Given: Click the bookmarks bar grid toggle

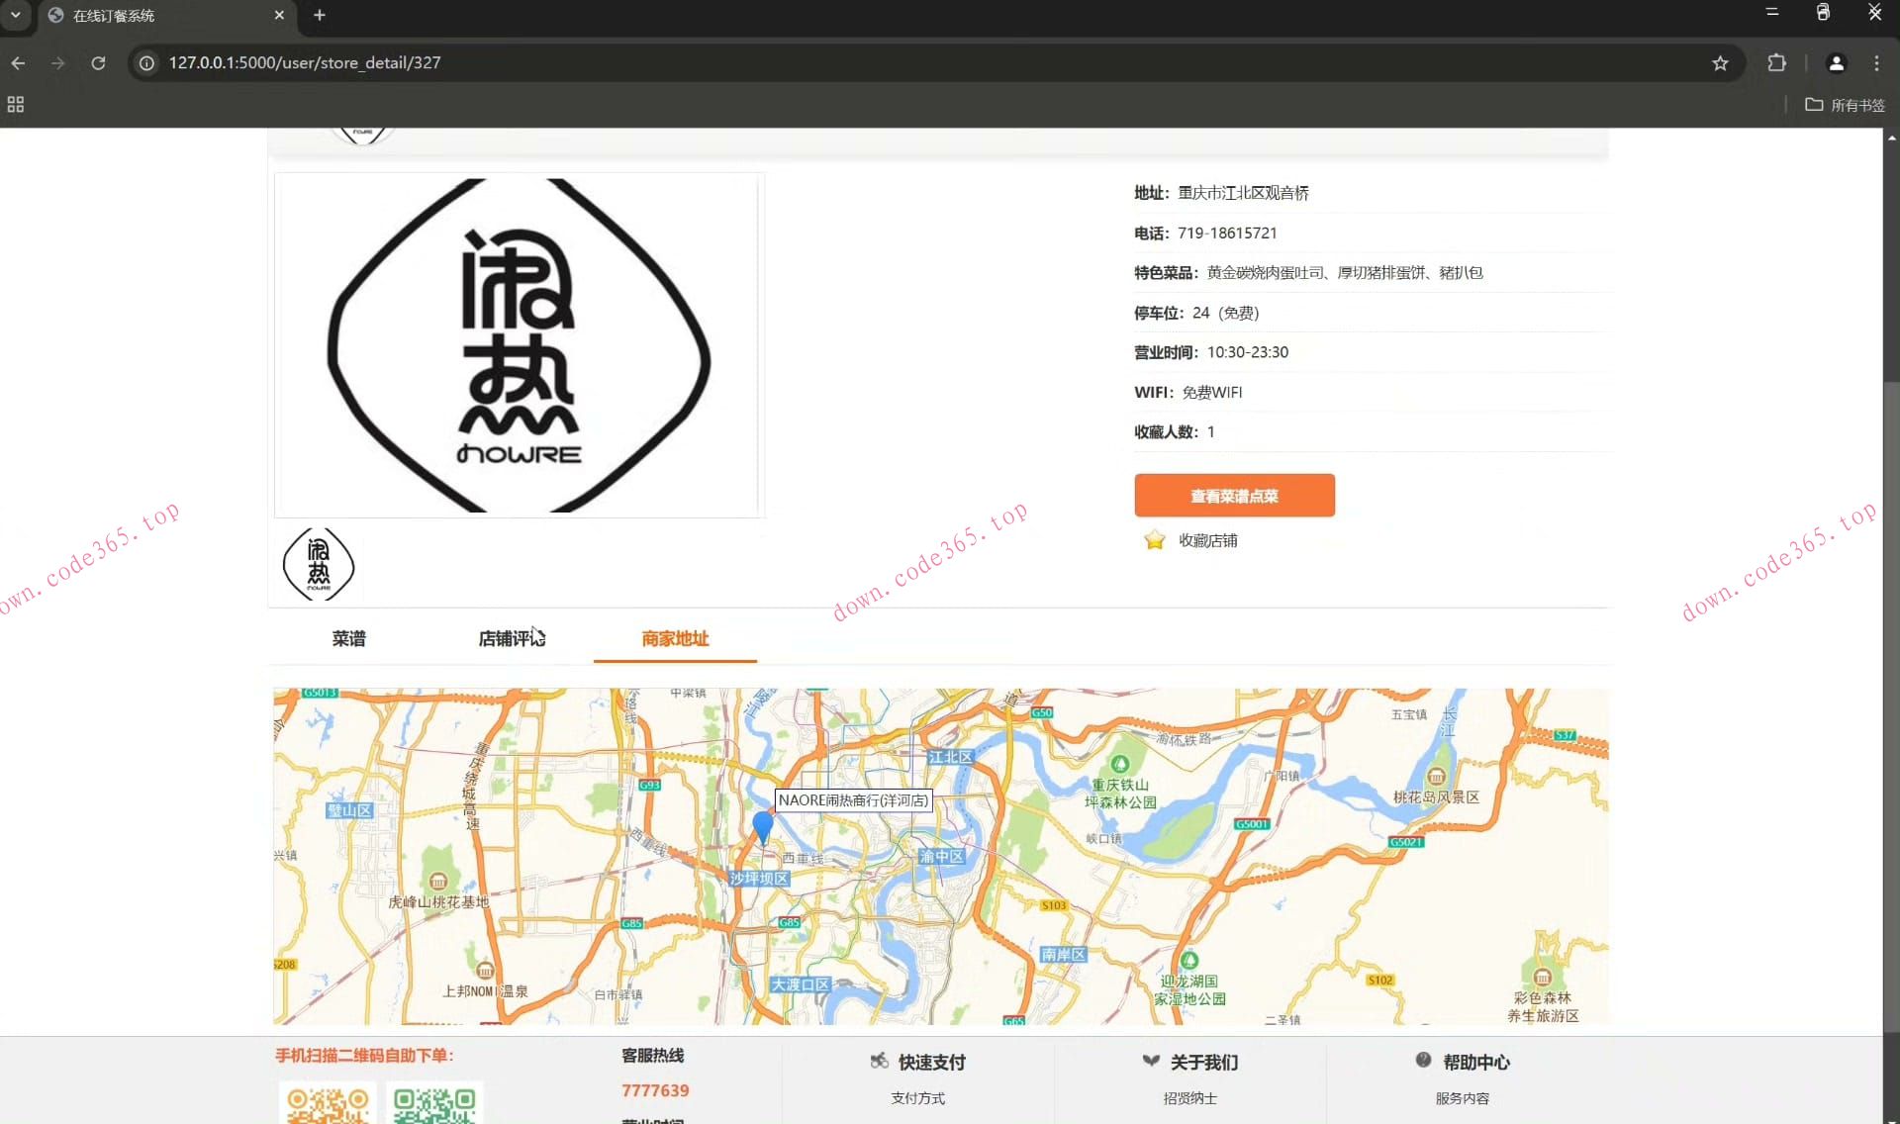Looking at the screenshot, I should click(x=14, y=104).
